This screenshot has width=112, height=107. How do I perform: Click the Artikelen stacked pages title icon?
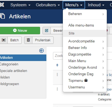pyautogui.click(x=2, y=16)
